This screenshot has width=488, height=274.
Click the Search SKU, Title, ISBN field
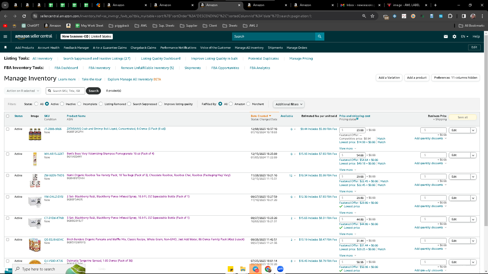pyautogui.click(x=66, y=91)
